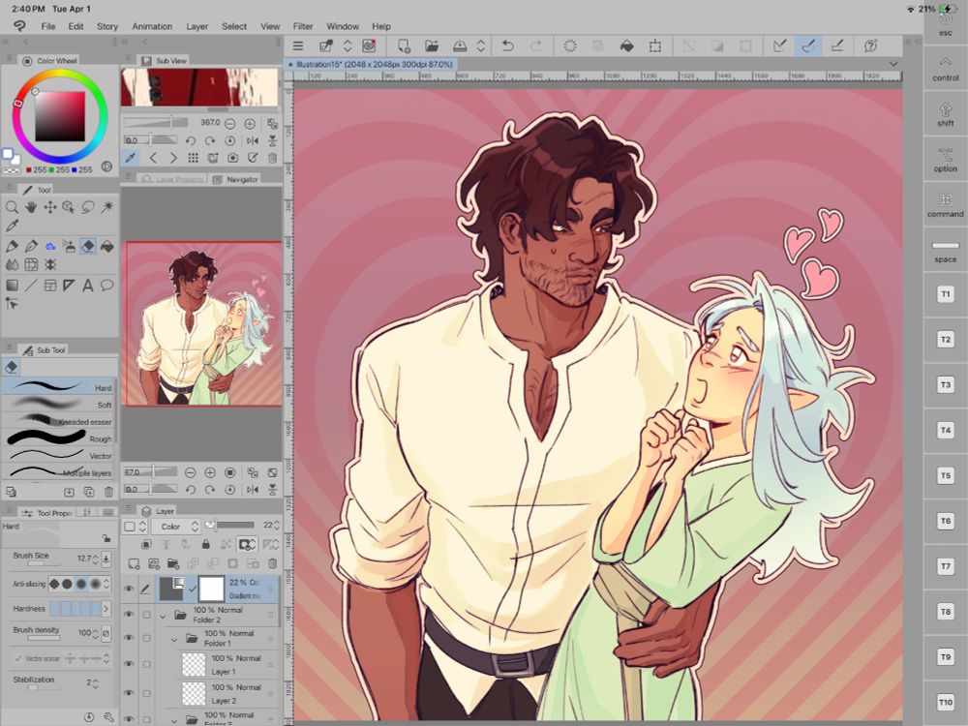Tap the control modifier key
The width and height of the screenshot is (968, 726).
(945, 69)
